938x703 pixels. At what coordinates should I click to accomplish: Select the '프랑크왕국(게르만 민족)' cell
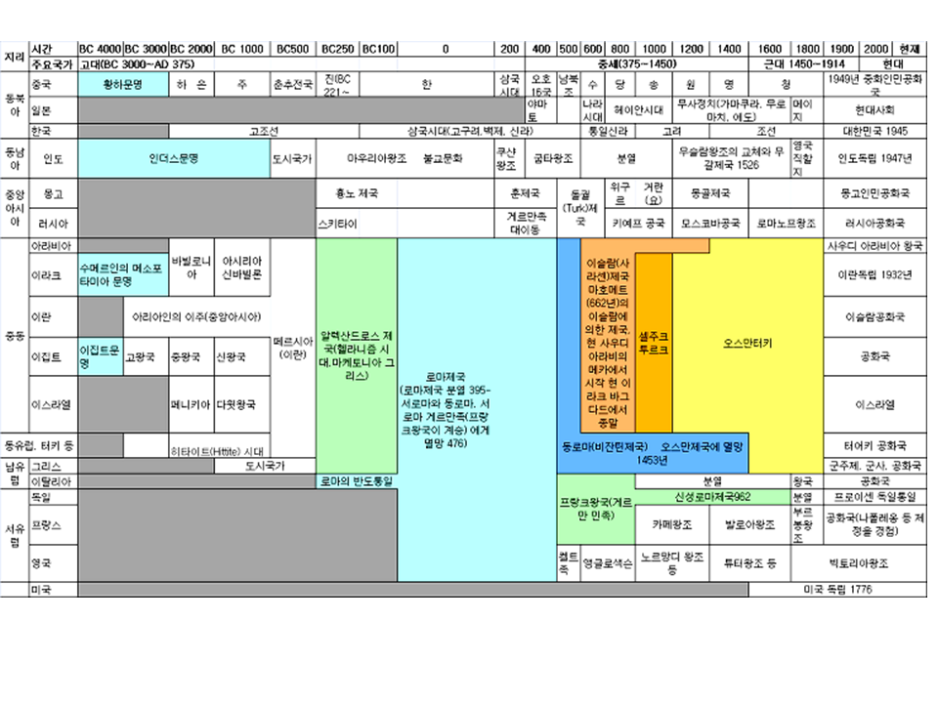(x=596, y=509)
